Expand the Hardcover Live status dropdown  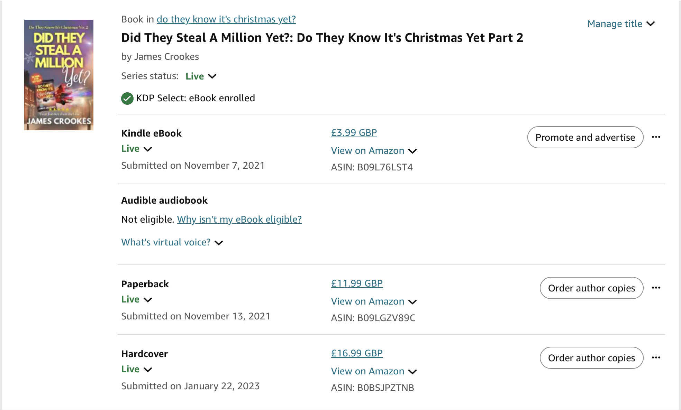[x=137, y=370]
